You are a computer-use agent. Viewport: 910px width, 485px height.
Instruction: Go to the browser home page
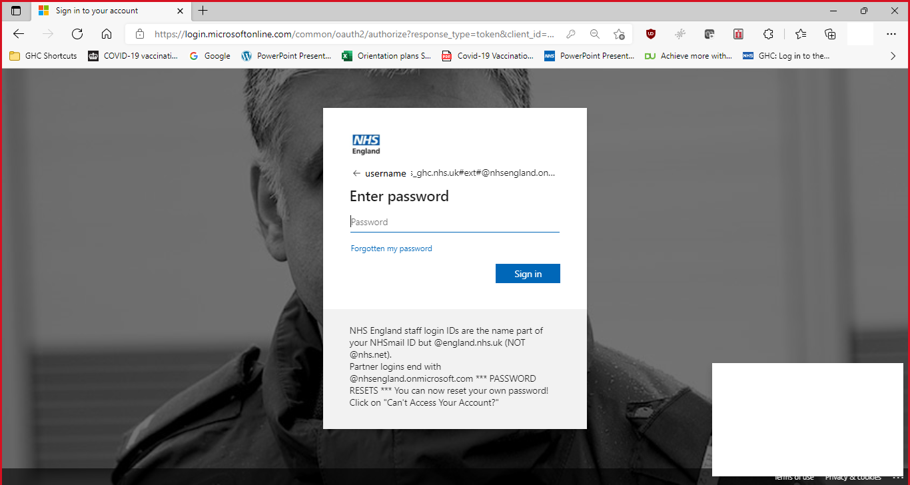pyautogui.click(x=107, y=34)
